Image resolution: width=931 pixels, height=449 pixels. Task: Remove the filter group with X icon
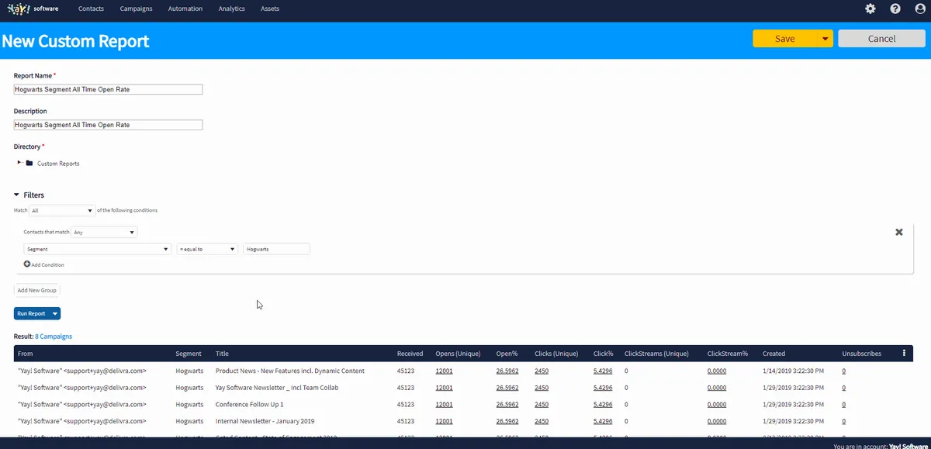[899, 232]
